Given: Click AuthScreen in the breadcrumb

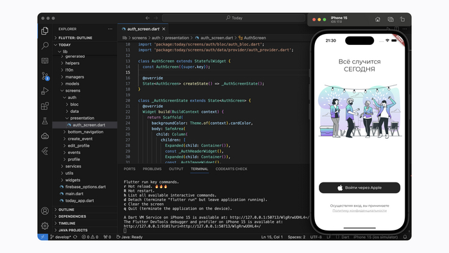Looking at the screenshot, I should pyautogui.click(x=252, y=38).
